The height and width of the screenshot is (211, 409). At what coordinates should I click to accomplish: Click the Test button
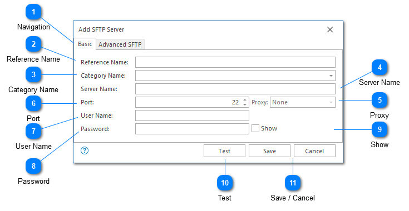224,151
